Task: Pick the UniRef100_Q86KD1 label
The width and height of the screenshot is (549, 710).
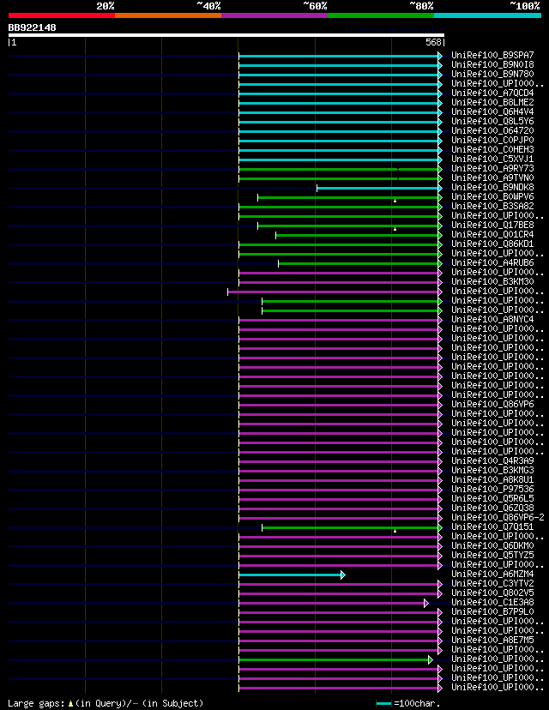Action: pos(492,244)
